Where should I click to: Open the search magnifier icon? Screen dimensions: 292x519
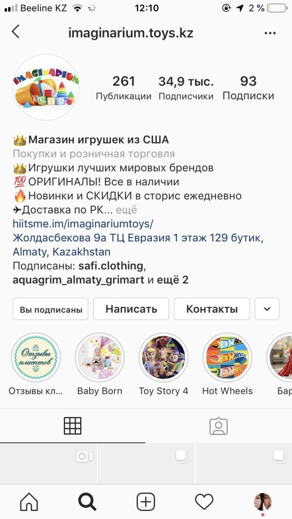87,502
